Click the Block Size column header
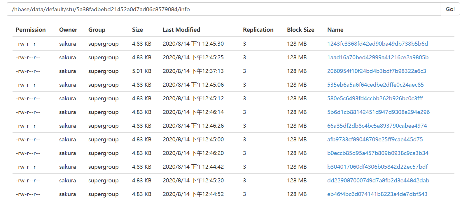This screenshot has height=201, width=462. pyautogui.click(x=300, y=30)
